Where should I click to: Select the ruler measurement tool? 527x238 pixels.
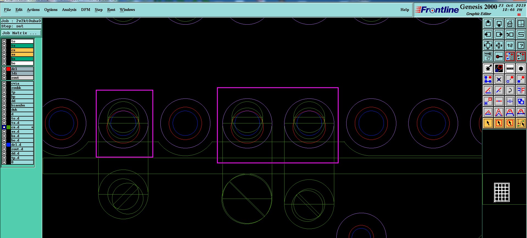pos(510,68)
